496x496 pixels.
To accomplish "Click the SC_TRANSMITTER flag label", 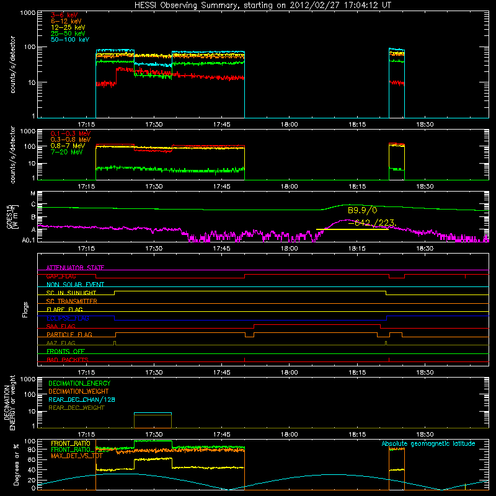I will [72, 301].
